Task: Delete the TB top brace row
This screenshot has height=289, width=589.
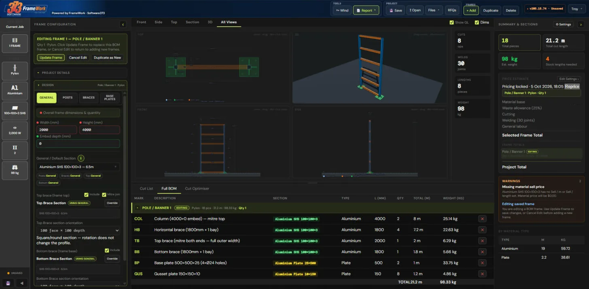Action: pyautogui.click(x=482, y=241)
